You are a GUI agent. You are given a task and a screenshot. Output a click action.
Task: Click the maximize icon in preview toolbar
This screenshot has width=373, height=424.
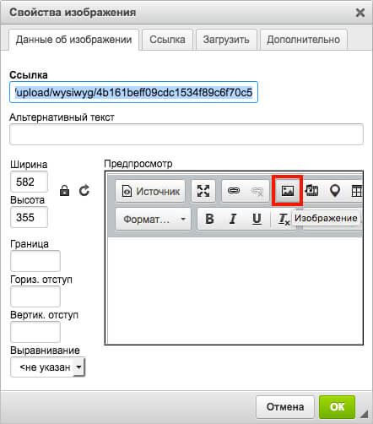[x=203, y=191]
